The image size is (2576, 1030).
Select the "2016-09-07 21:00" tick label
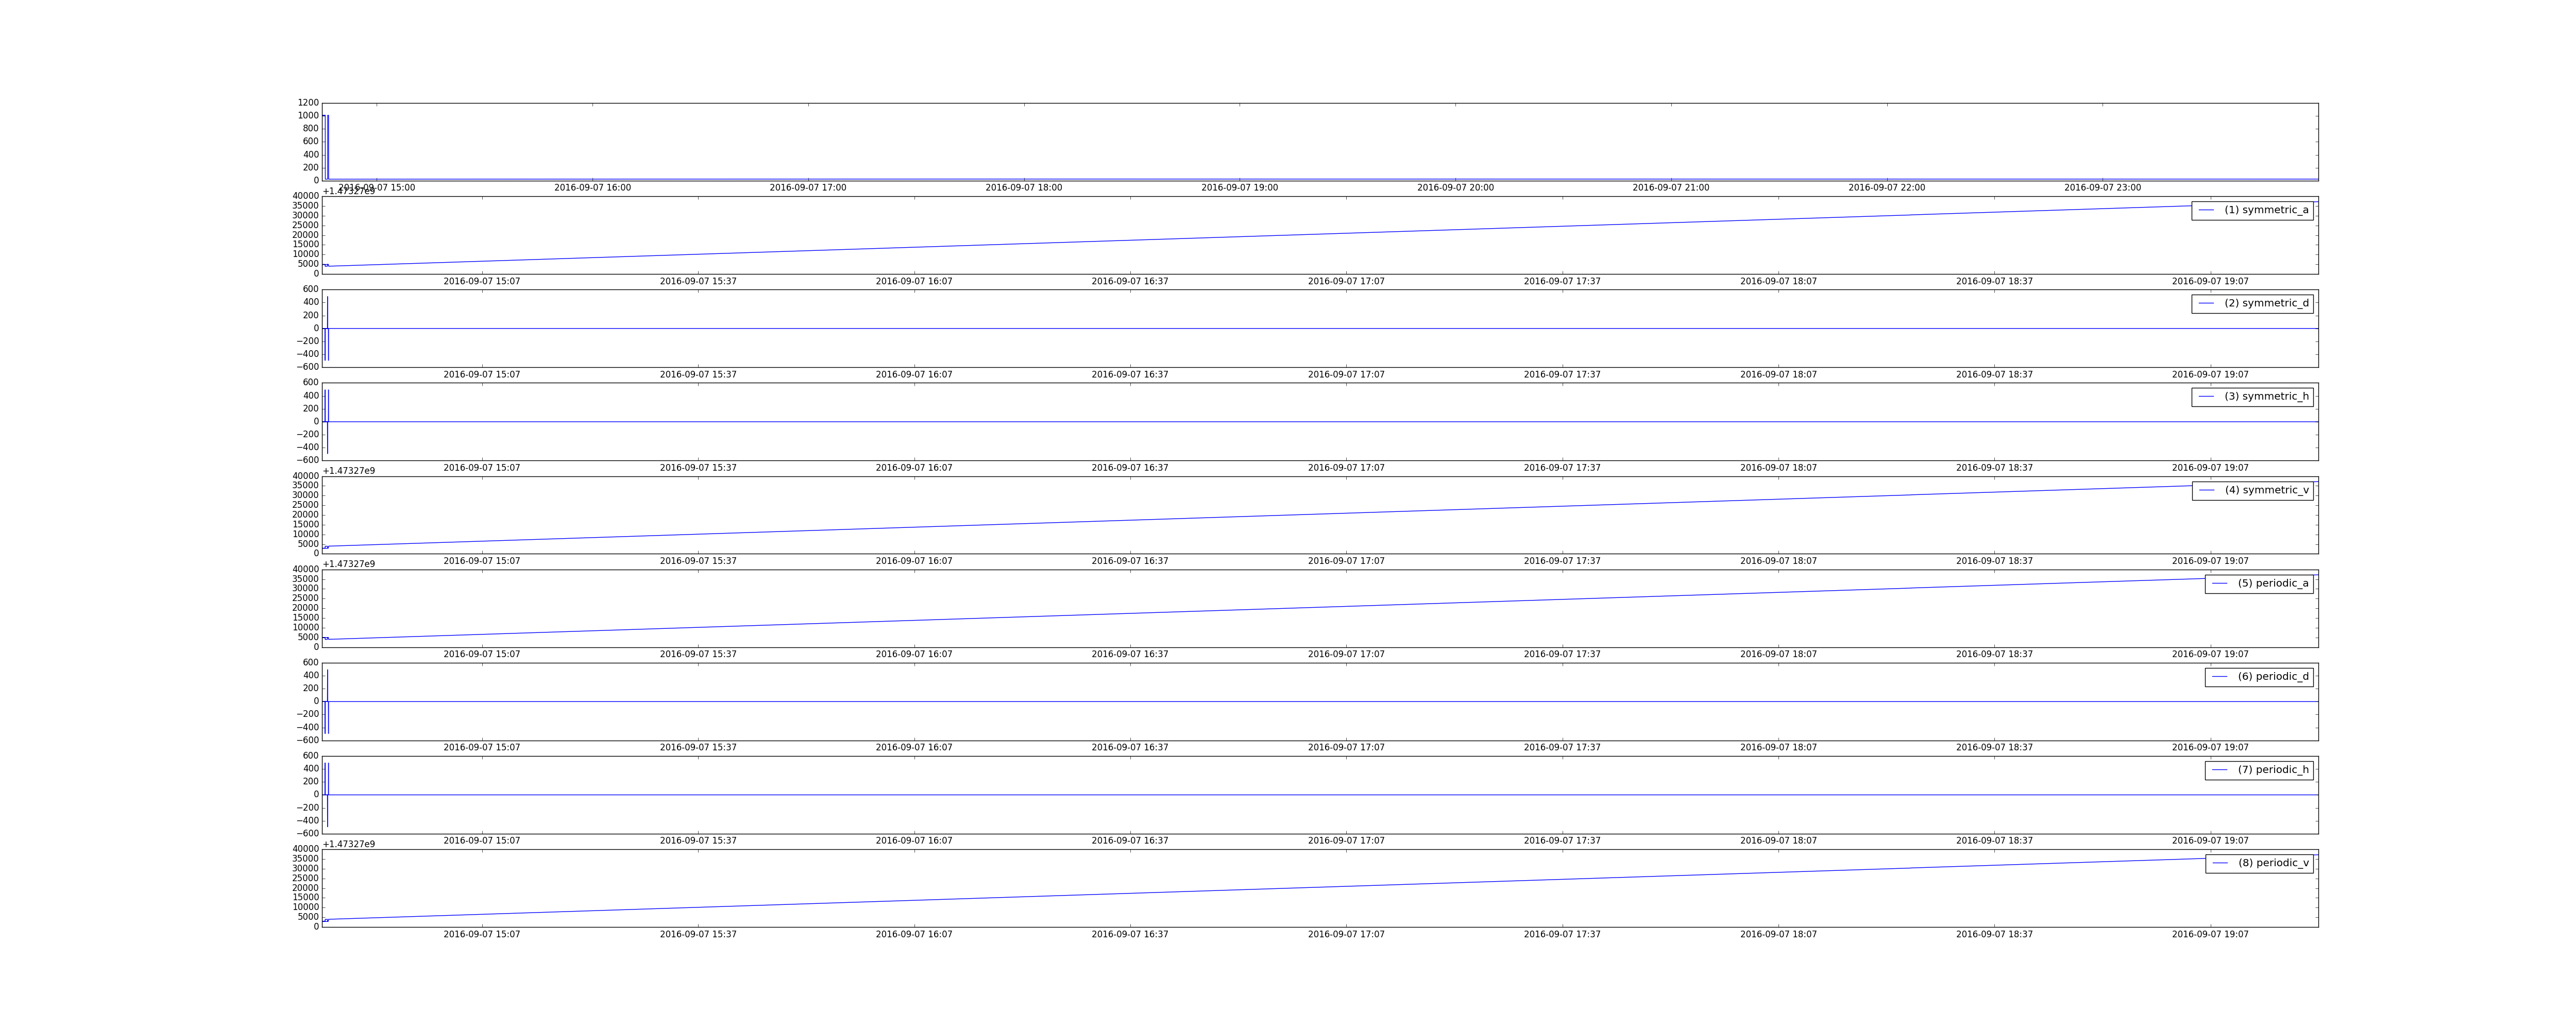1671,188
